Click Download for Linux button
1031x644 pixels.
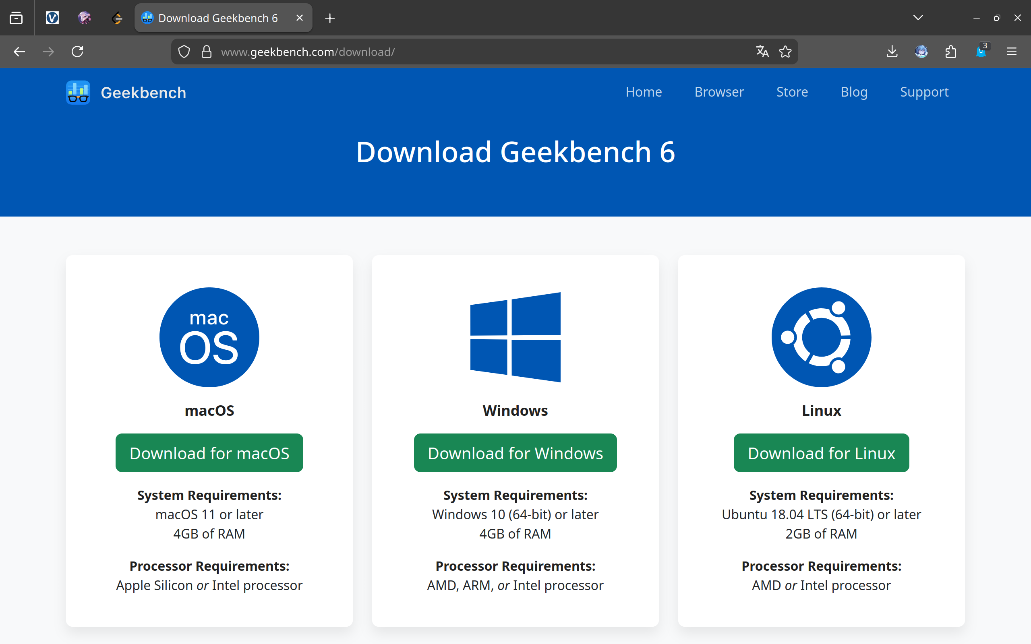(821, 453)
